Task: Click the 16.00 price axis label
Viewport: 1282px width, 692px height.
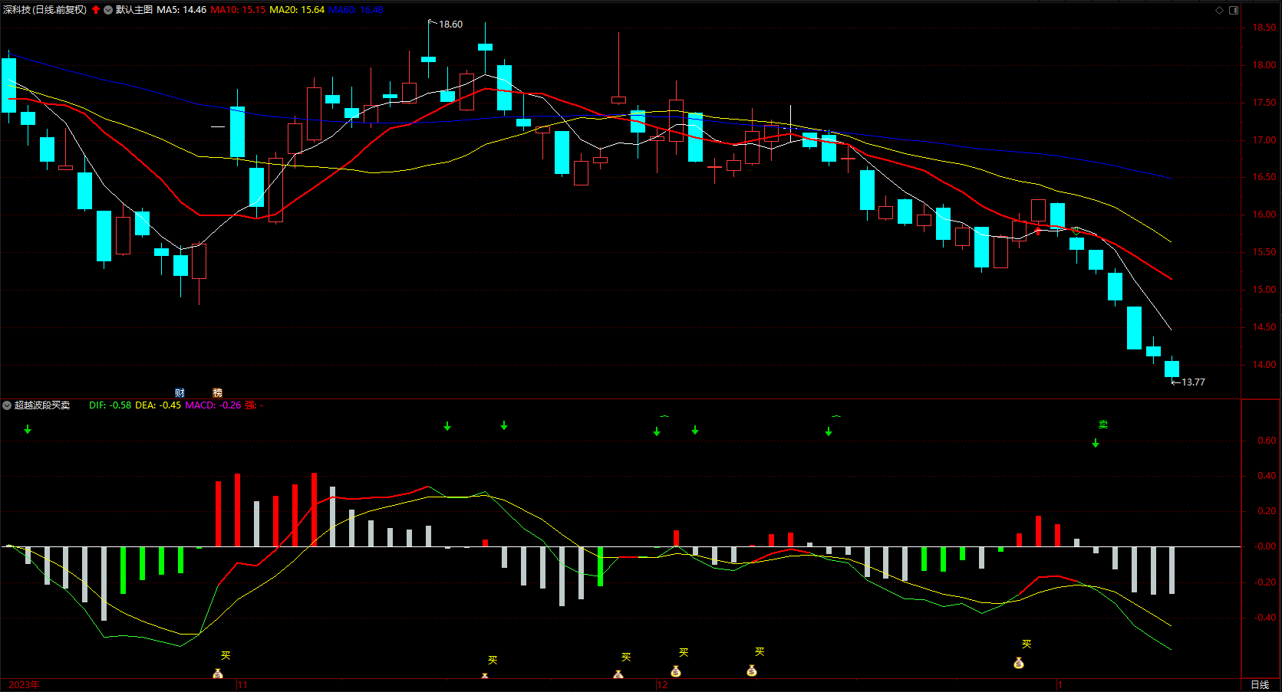Action: tap(1264, 215)
